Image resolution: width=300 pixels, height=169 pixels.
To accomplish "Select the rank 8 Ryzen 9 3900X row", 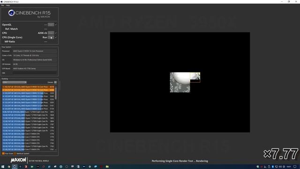I will click(28, 109).
